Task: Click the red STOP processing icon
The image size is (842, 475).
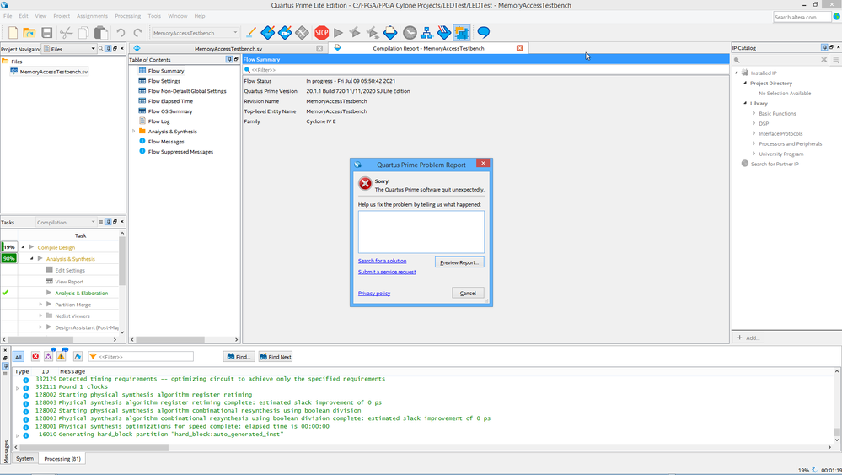Action: (x=321, y=33)
